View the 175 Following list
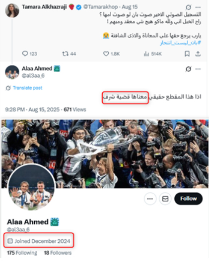Viewport: 209px width, 263px height. coord(22,253)
